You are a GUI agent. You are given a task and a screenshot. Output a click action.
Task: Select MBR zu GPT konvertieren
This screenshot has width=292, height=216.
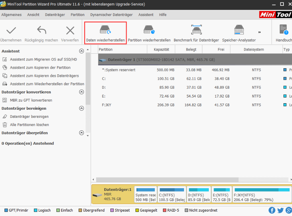point(31,100)
